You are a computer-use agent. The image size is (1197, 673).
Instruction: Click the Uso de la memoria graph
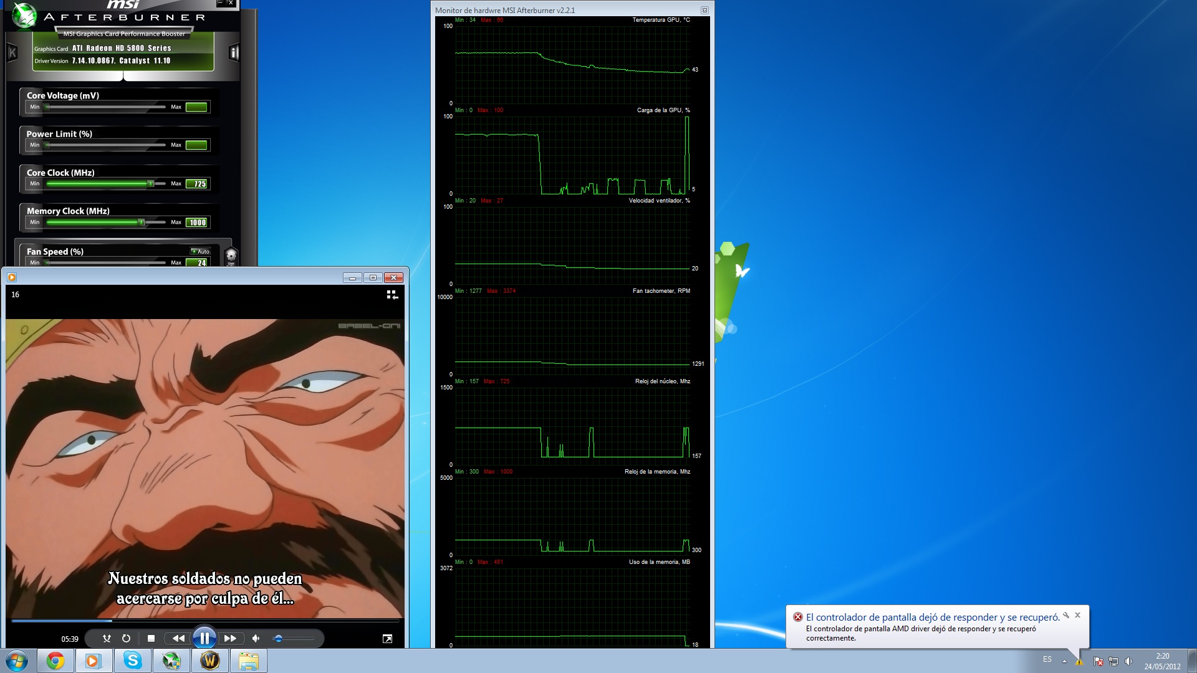point(572,607)
